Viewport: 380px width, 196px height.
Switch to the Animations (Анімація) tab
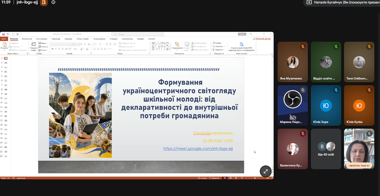pos(69,39)
